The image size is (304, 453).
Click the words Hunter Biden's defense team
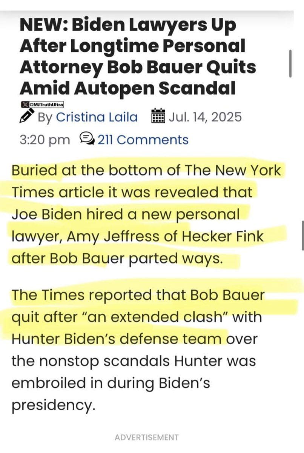[x=117, y=338]
